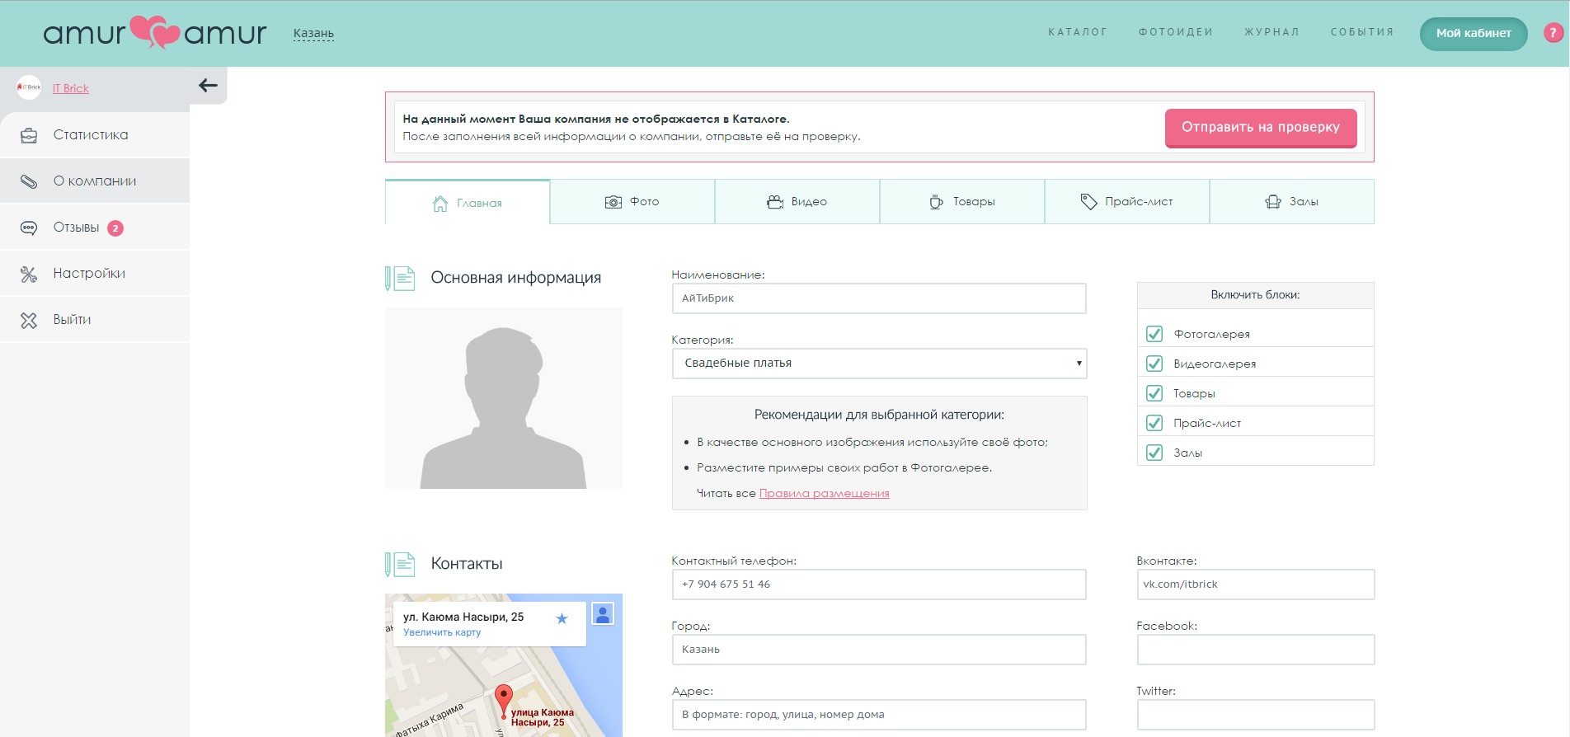Screen dimensions: 1570x737
Task: Click the placeholder profile photo thumbnail
Action: [504, 398]
